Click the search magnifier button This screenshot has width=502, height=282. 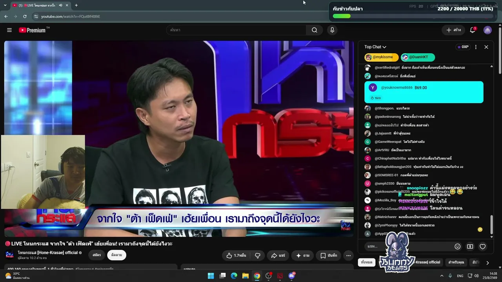[315, 30]
